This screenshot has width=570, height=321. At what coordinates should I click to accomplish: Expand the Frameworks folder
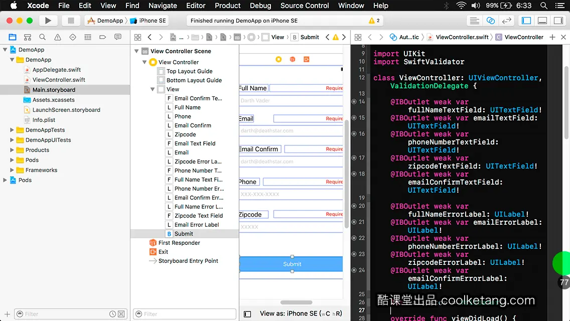point(12,170)
